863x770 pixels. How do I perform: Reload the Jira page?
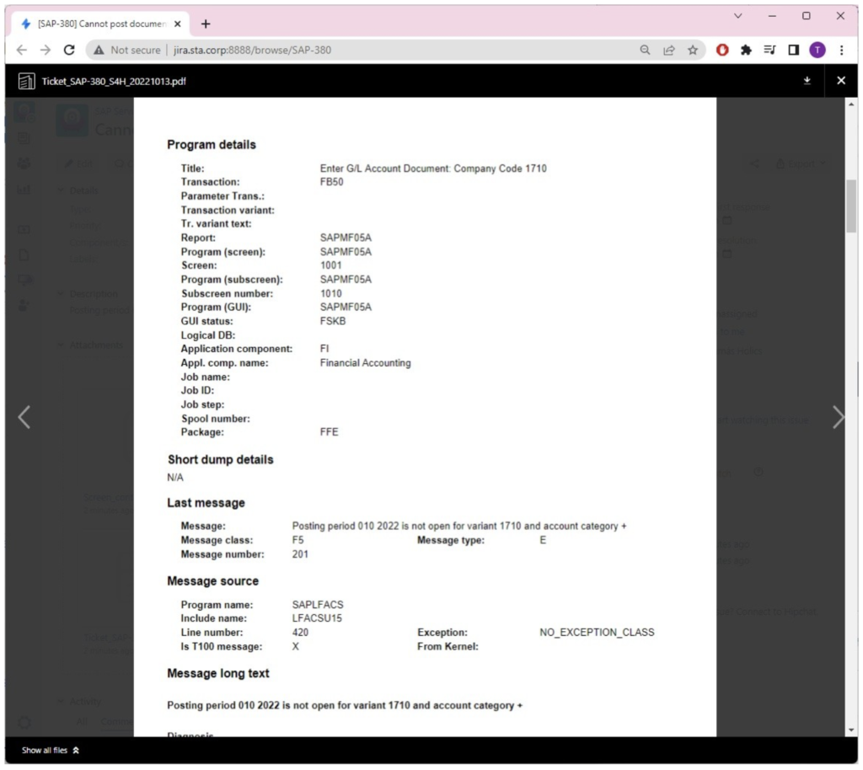(69, 50)
